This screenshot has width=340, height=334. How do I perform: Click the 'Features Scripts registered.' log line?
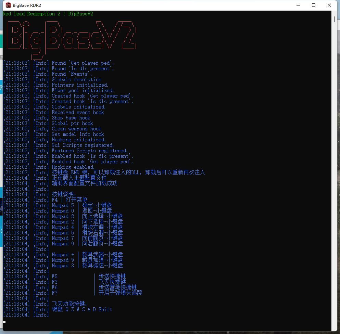click(x=65, y=151)
